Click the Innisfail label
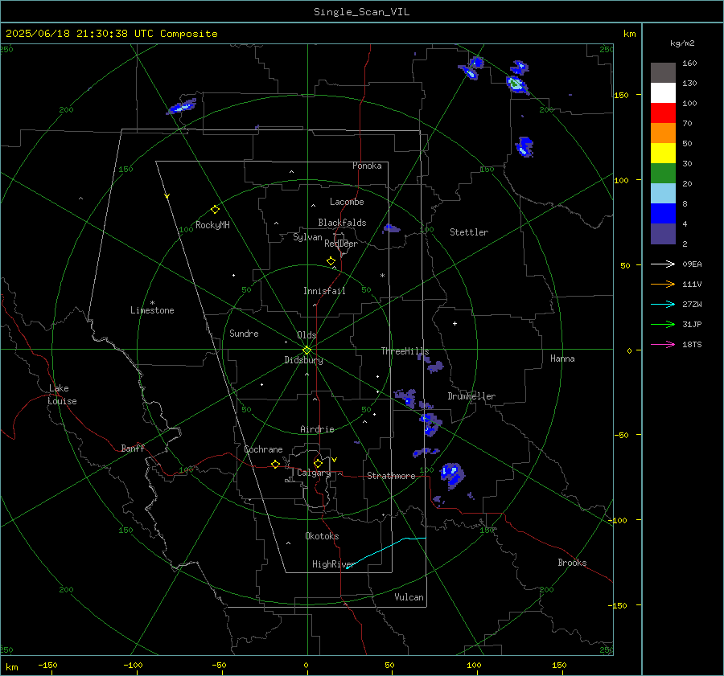The image size is (724, 676). (x=324, y=291)
